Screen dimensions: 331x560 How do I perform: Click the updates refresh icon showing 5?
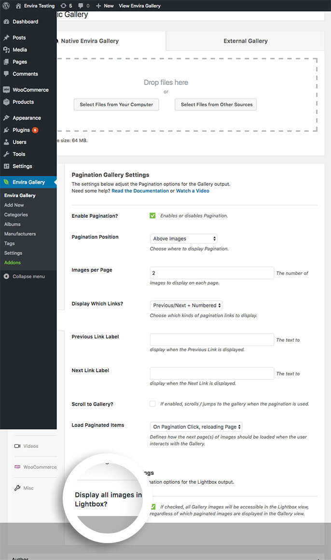[x=63, y=6]
